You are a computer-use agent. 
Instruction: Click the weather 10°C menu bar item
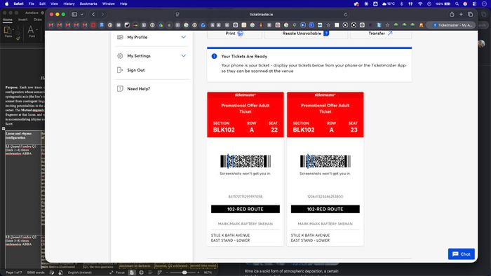pos(389,4)
